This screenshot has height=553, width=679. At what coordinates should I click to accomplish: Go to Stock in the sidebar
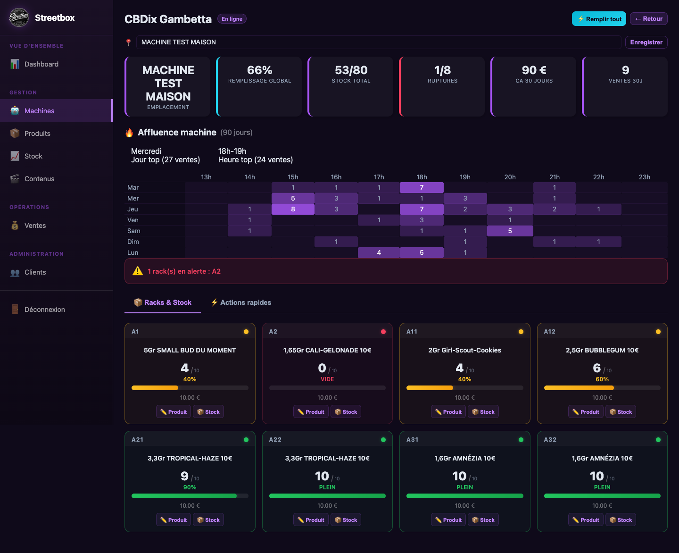tap(33, 156)
